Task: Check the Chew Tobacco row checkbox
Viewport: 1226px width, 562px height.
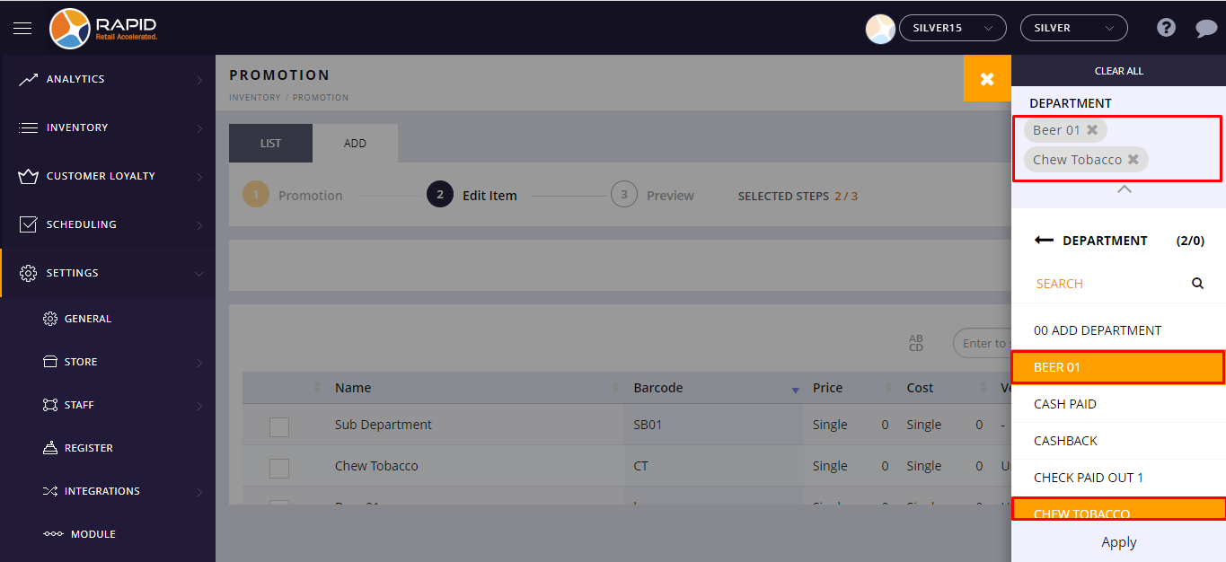Action: pos(279,468)
